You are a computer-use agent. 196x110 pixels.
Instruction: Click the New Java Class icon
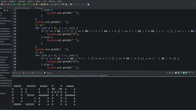click(x=37, y=4)
